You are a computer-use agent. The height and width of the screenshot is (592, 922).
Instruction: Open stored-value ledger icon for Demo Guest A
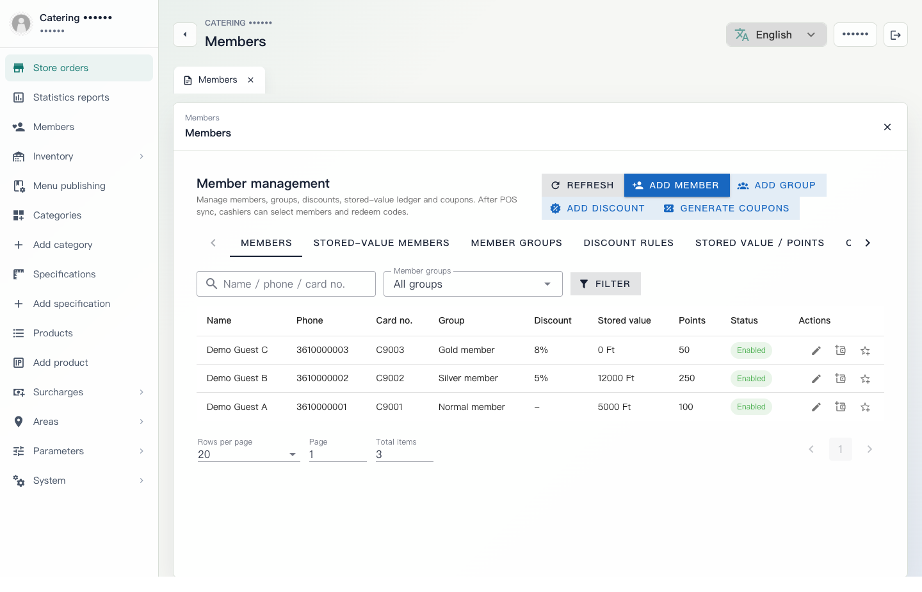(841, 407)
